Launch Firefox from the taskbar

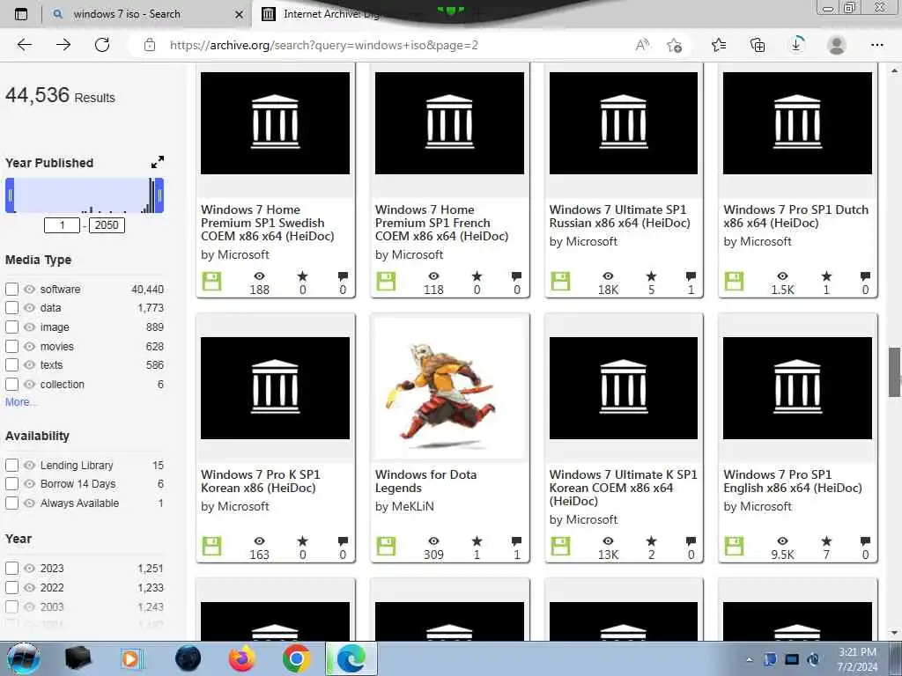241,658
